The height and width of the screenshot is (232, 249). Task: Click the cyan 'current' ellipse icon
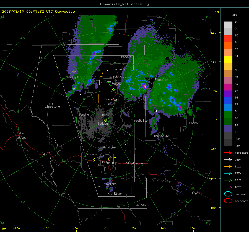click(228, 194)
